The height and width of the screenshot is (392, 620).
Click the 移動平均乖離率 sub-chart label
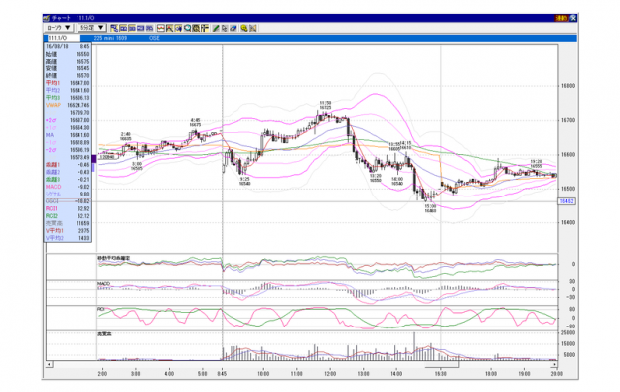pyautogui.click(x=114, y=258)
